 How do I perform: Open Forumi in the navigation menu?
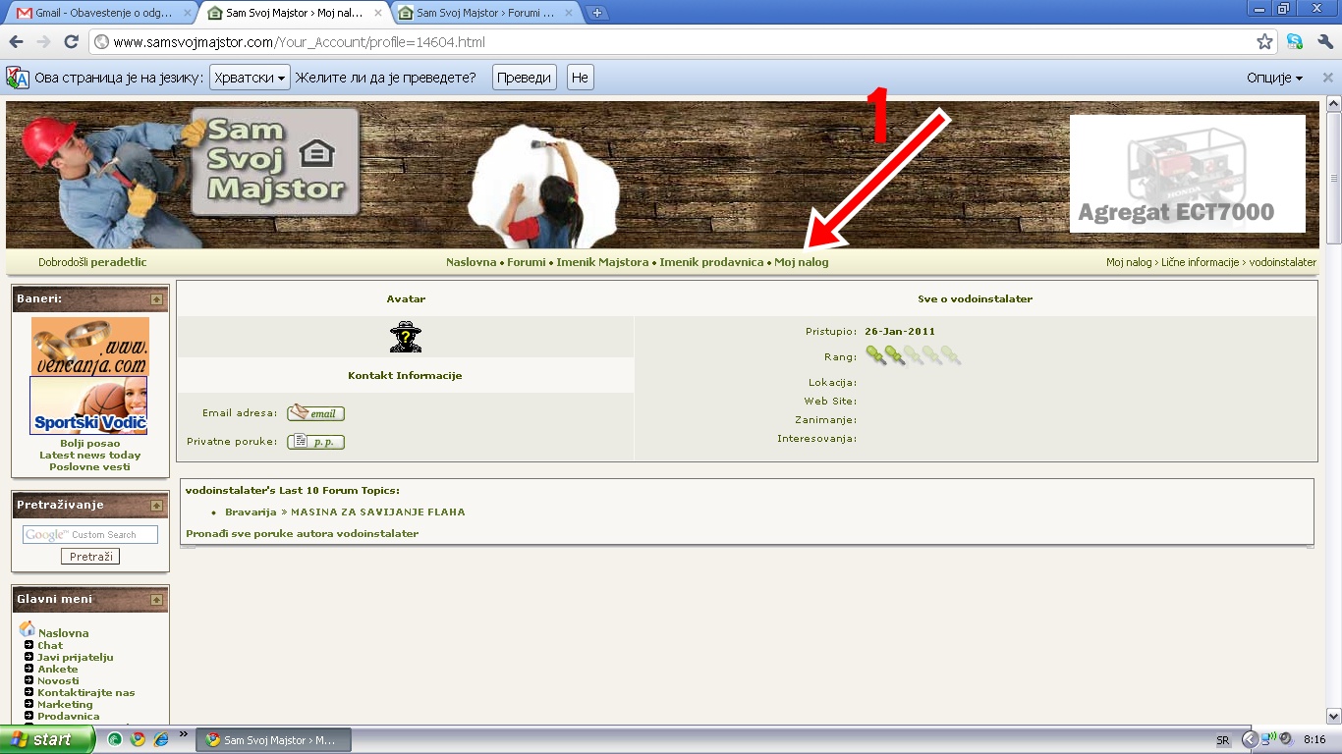point(526,262)
